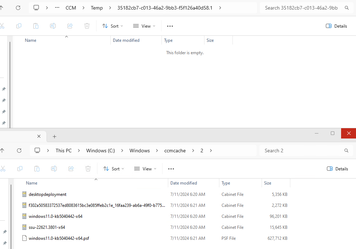The width and height of the screenshot is (356, 249).
Task: Click the Share icon in the top toolbar
Action: tap(70, 26)
